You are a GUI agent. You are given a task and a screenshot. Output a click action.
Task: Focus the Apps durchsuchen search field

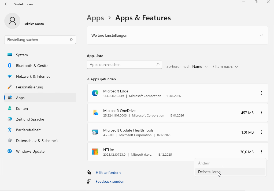tap(124, 65)
